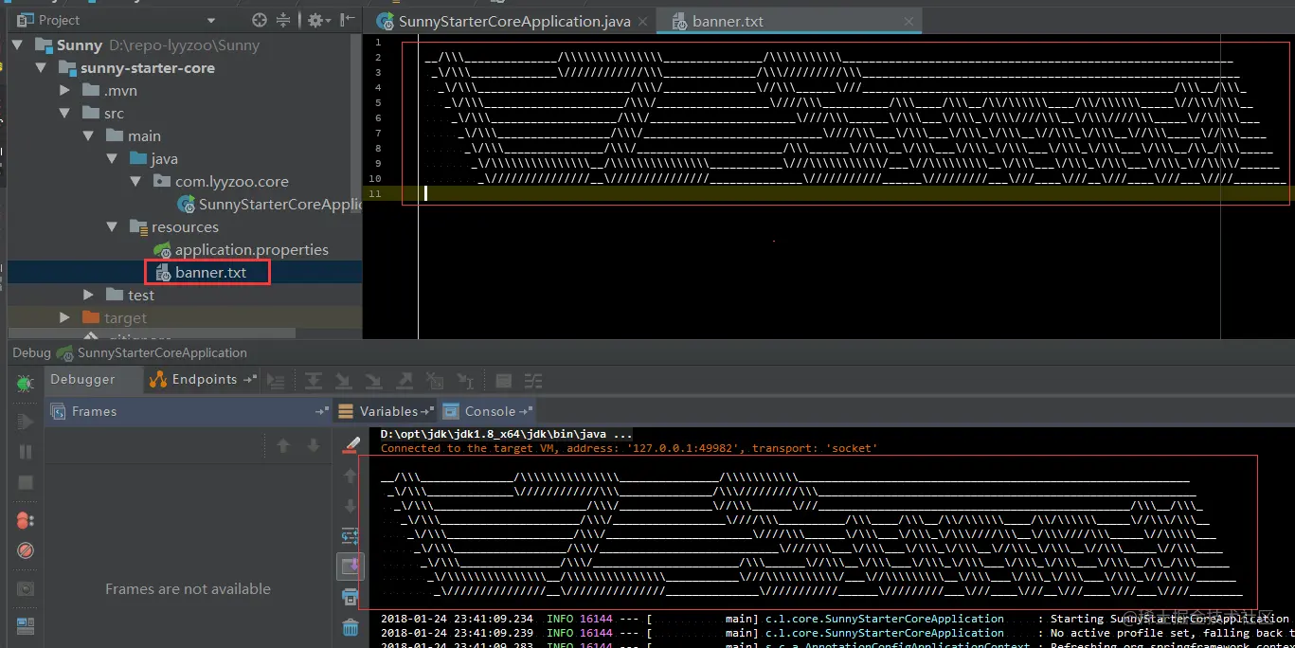The height and width of the screenshot is (648, 1295).
Task: Click the Stop debug icon
Action: pyautogui.click(x=26, y=483)
